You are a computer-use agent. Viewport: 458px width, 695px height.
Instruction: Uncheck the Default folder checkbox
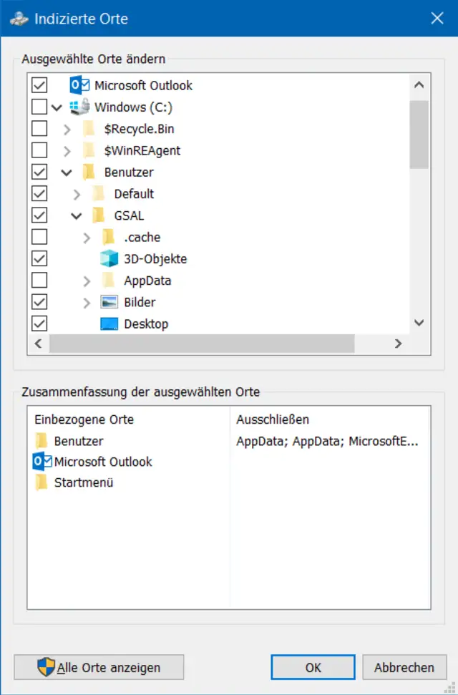(39, 194)
